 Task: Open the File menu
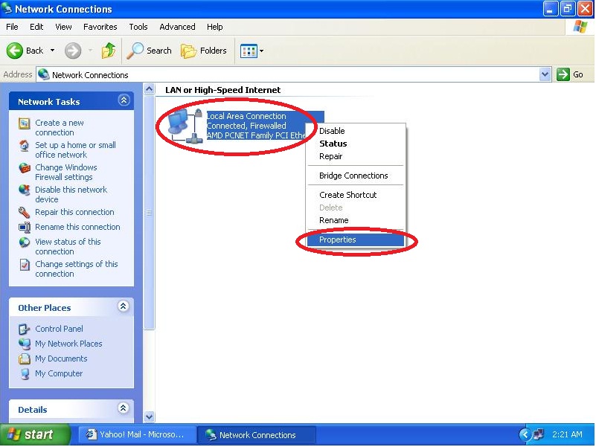pyautogui.click(x=12, y=27)
